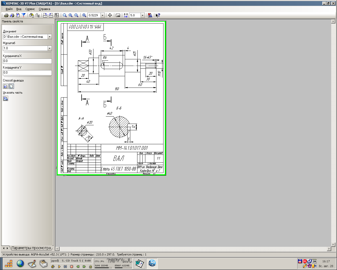The height and width of the screenshot is (270, 337).
Task: Expand the Масштаб 1.0 dropdown
Action: pos(49,48)
